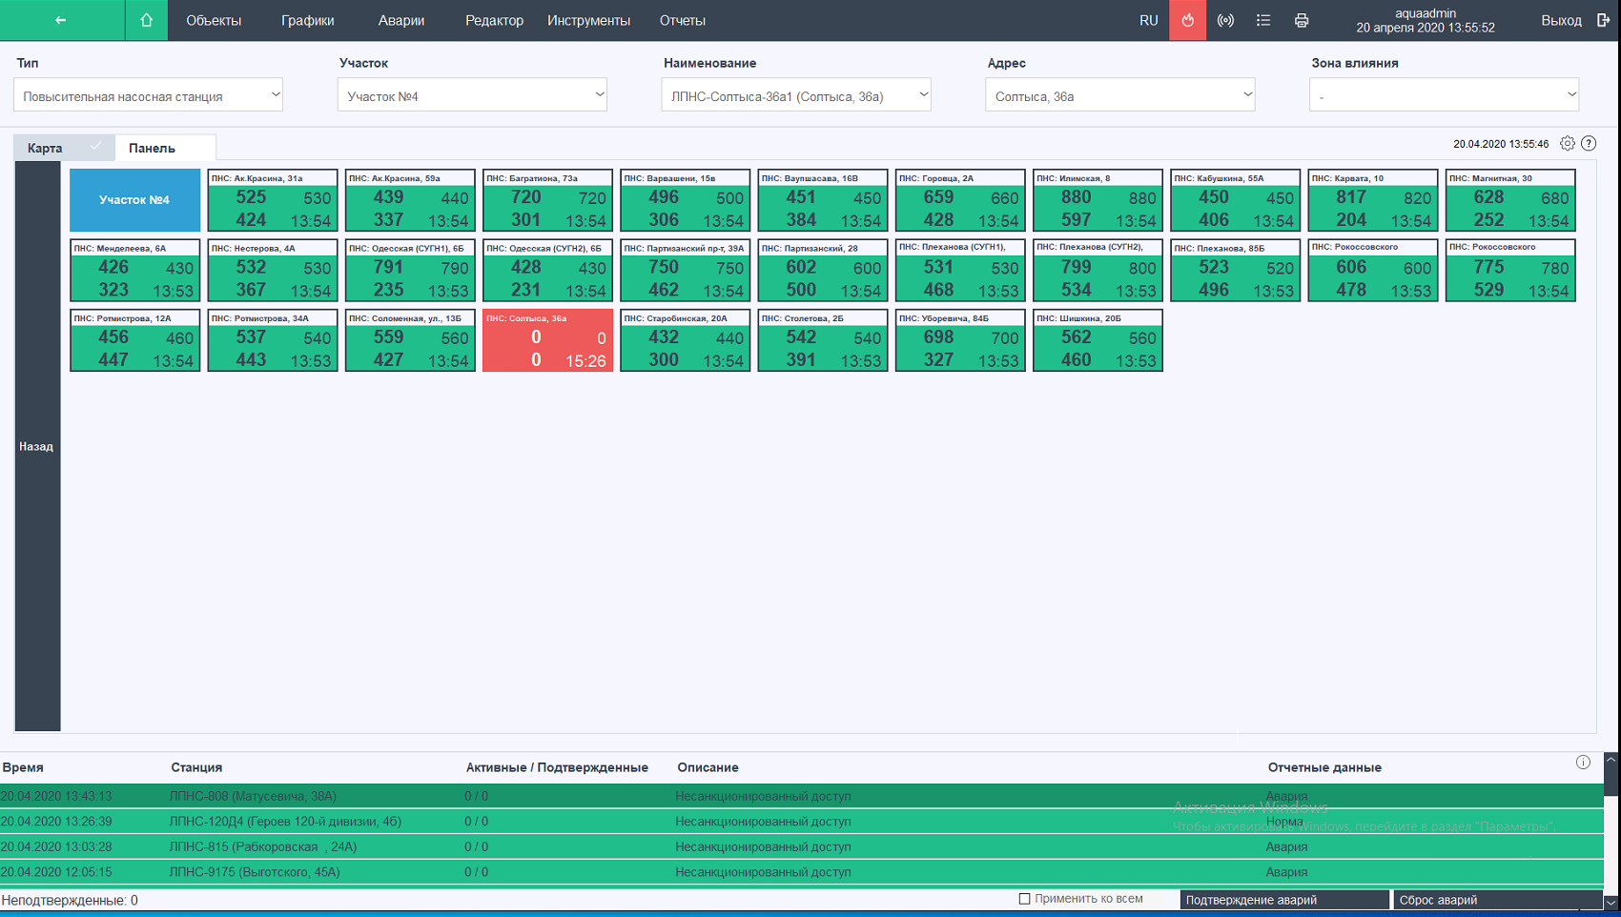This screenshot has width=1621, height=917.
Task: Enable the 'Применить ко всем' checkbox
Action: [x=1025, y=899]
